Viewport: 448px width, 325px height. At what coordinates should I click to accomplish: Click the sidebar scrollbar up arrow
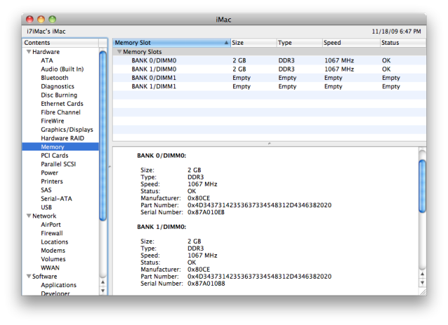pyautogui.click(x=103, y=282)
